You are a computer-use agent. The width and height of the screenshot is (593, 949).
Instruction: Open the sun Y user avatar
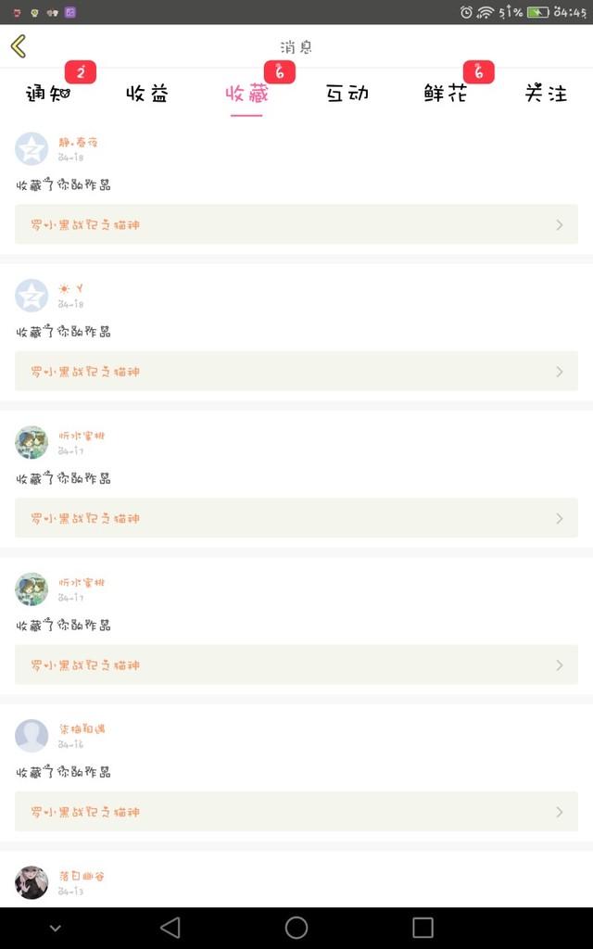(32, 296)
